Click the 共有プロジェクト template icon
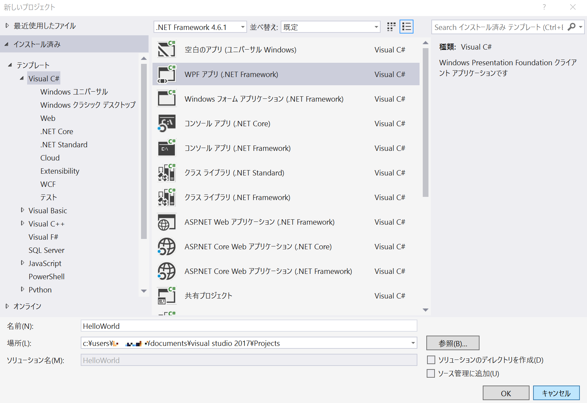Image resolution: width=587 pixels, height=403 pixels. pyautogui.click(x=167, y=296)
